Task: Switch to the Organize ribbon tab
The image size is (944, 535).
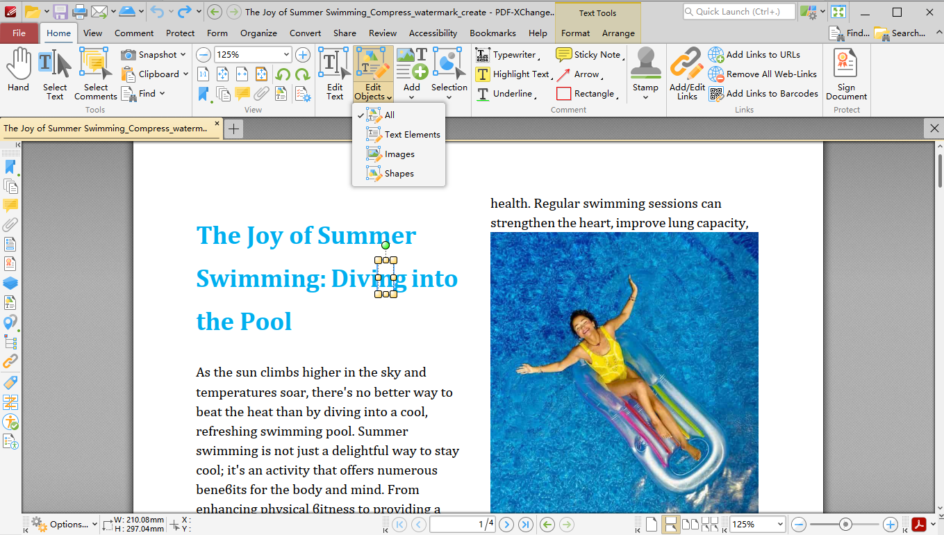Action: coord(258,33)
